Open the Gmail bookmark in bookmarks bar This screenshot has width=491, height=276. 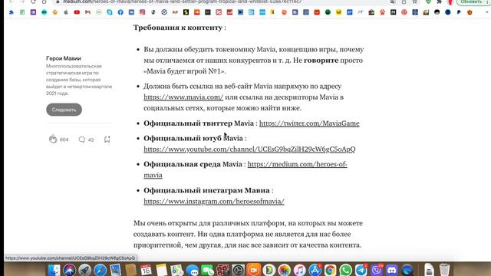87,12
